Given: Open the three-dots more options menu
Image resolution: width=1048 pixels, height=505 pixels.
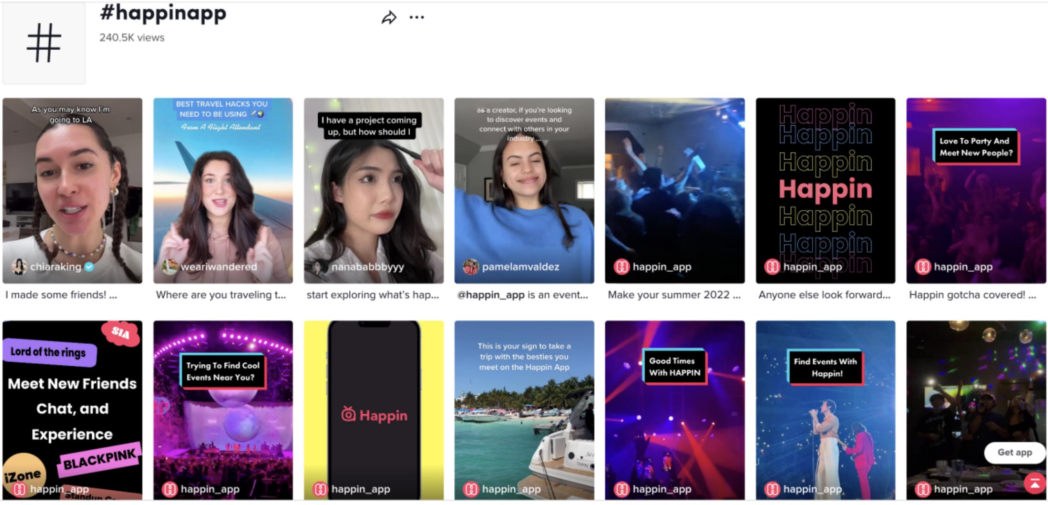Looking at the screenshot, I should click(x=416, y=18).
